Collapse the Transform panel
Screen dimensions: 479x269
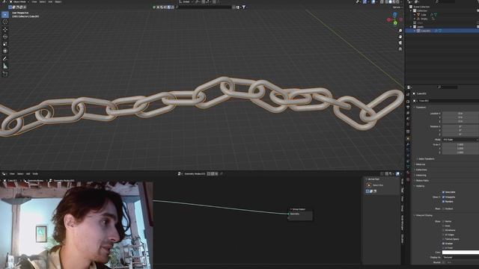click(421, 108)
